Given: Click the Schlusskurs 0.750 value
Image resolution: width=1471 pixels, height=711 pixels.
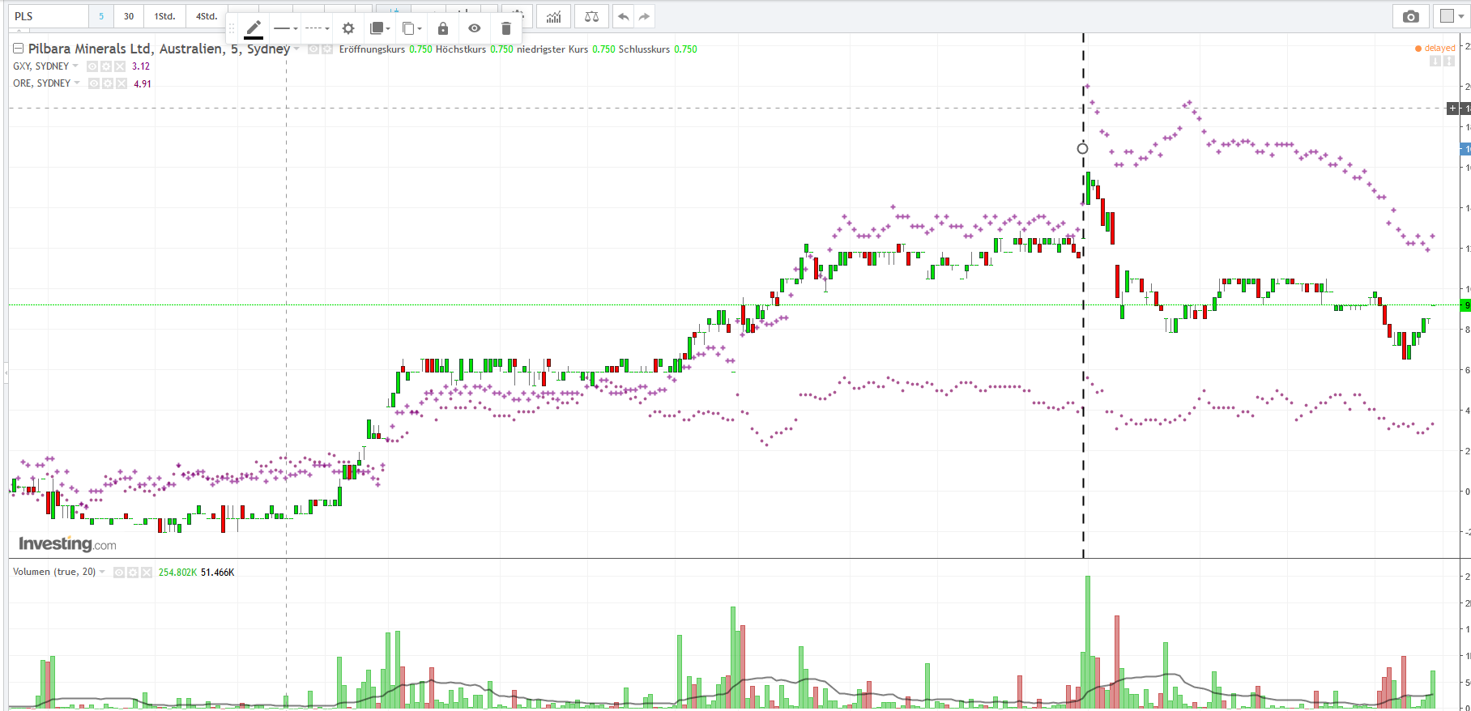Looking at the screenshot, I should tap(686, 49).
